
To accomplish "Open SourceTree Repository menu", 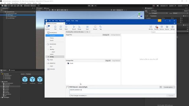I will [x=62, y=21].
